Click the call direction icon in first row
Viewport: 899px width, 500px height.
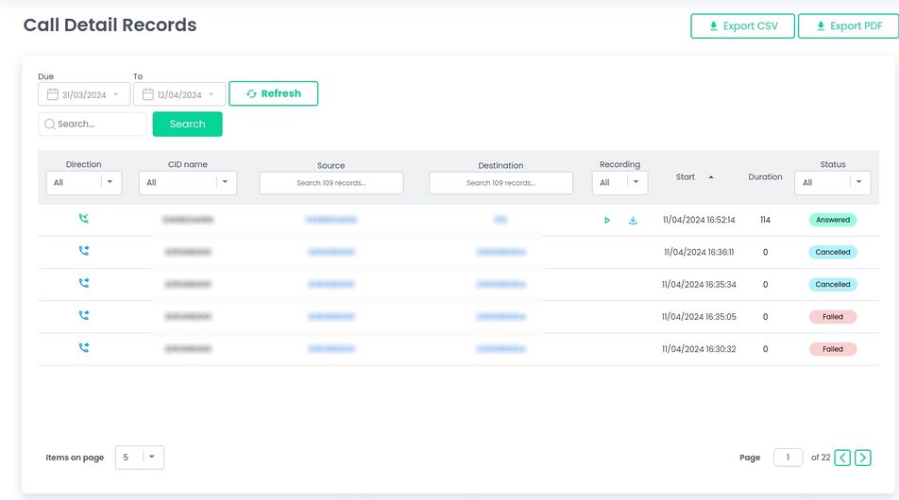[84, 219]
